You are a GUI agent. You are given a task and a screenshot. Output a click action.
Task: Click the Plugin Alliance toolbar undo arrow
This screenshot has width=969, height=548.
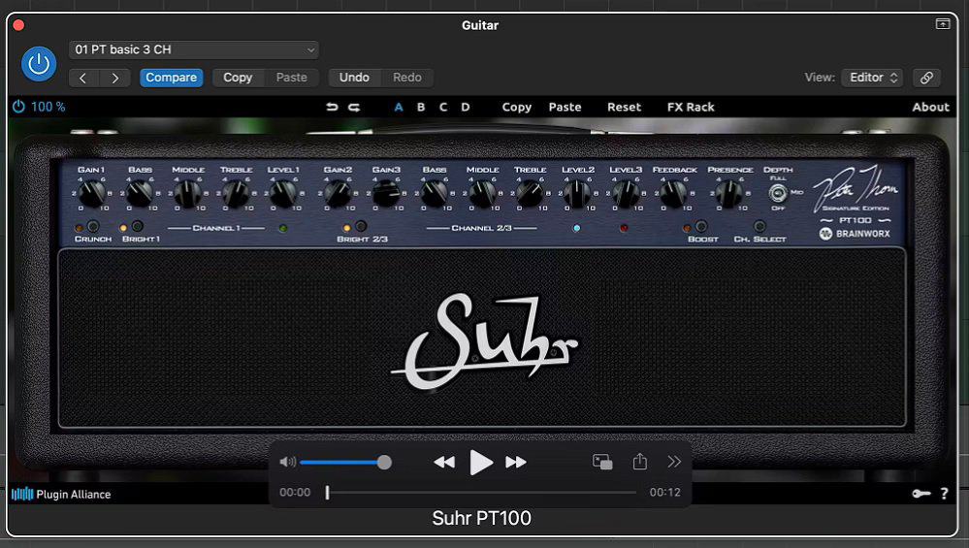pyautogui.click(x=332, y=107)
